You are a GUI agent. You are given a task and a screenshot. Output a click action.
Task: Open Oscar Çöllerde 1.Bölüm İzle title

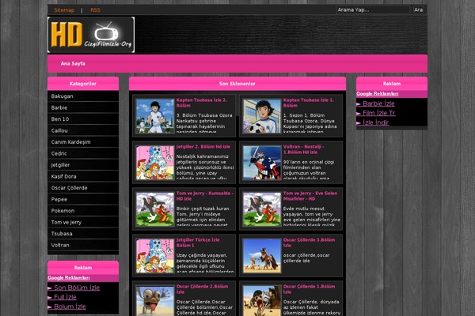click(309, 289)
